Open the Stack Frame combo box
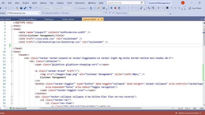This screenshot has height=115, width=205. (x=148, y=13)
